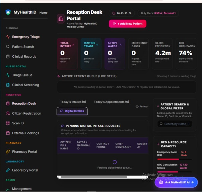Image resolution: width=202 pixels, height=192 pixels.
Task: Click the Laboratory Portal test tube icon
Action: (8, 170)
